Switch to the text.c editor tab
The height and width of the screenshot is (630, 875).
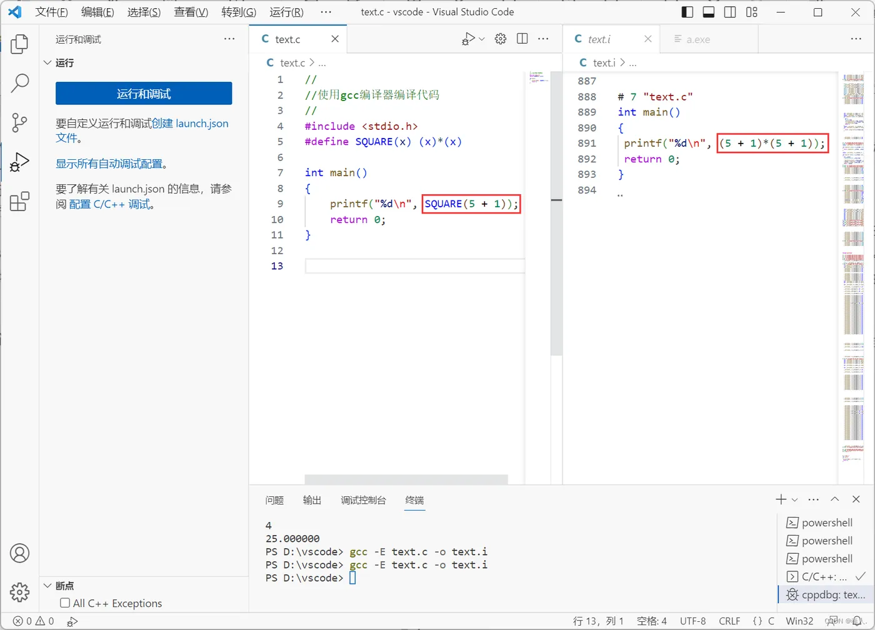[x=298, y=39]
